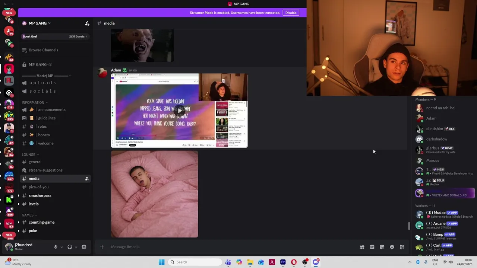The width and height of the screenshot is (477, 268).
Task: Go to the roles channel
Action: [55, 127]
